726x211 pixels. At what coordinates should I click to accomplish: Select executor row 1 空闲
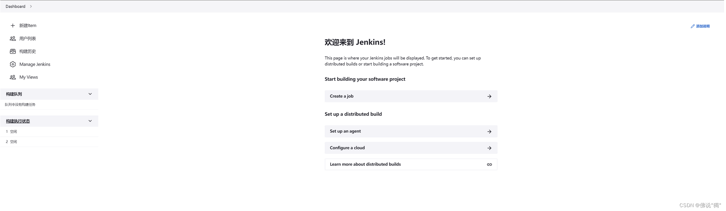[49, 132]
